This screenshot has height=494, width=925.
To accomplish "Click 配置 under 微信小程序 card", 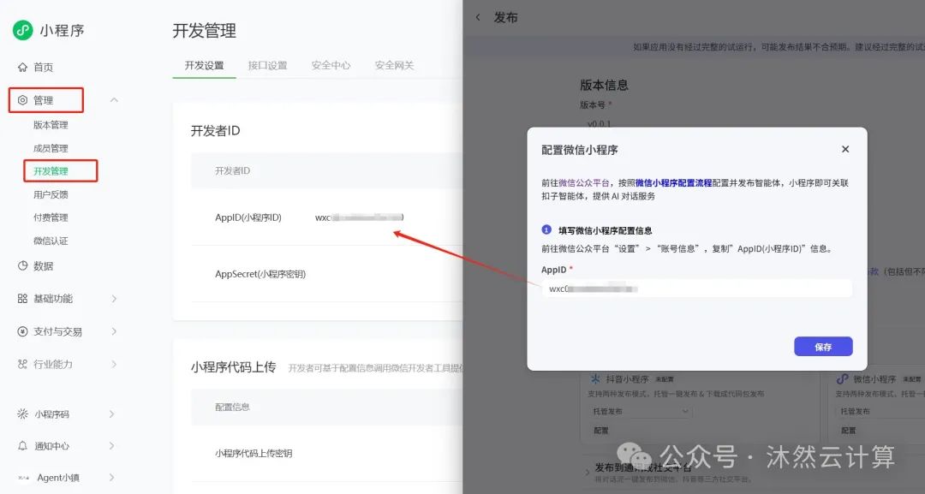I will pyautogui.click(x=848, y=431).
